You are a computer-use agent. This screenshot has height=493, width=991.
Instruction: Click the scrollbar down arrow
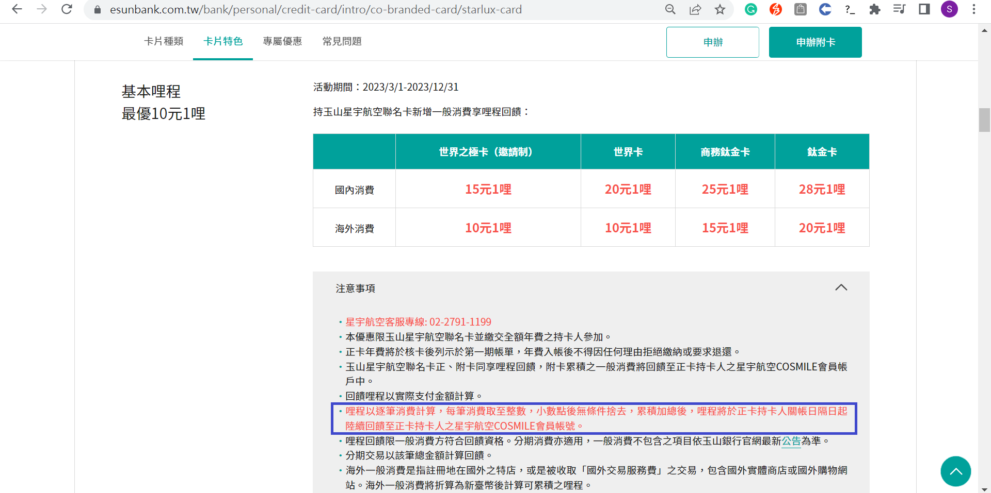pos(984,489)
